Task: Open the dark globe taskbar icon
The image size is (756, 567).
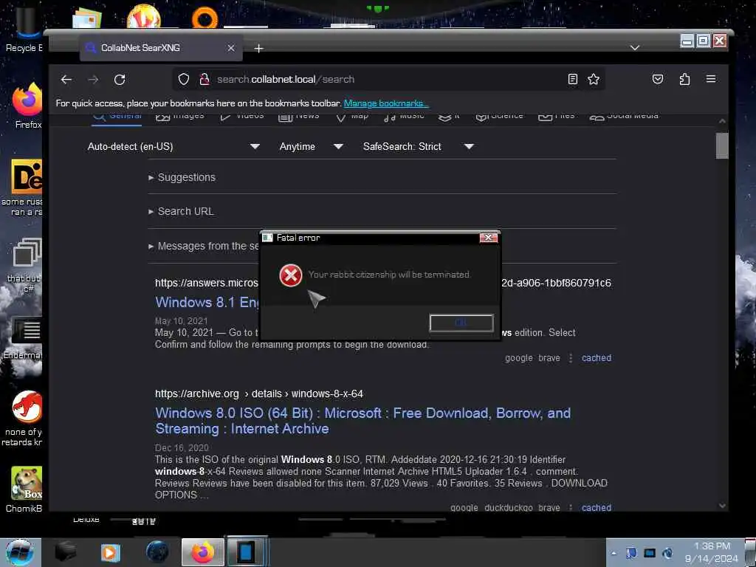Action: tap(157, 552)
